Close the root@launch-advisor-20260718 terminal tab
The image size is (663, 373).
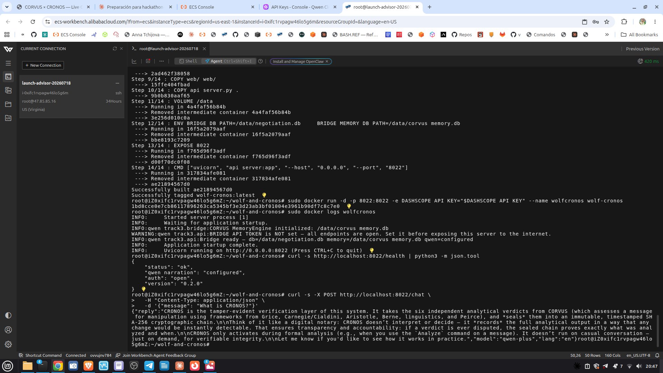tap(204, 49)
